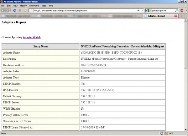This screenshot has height=136, width=188.
Task: Open the address bar history dropdown
Action: click(142, 11)
